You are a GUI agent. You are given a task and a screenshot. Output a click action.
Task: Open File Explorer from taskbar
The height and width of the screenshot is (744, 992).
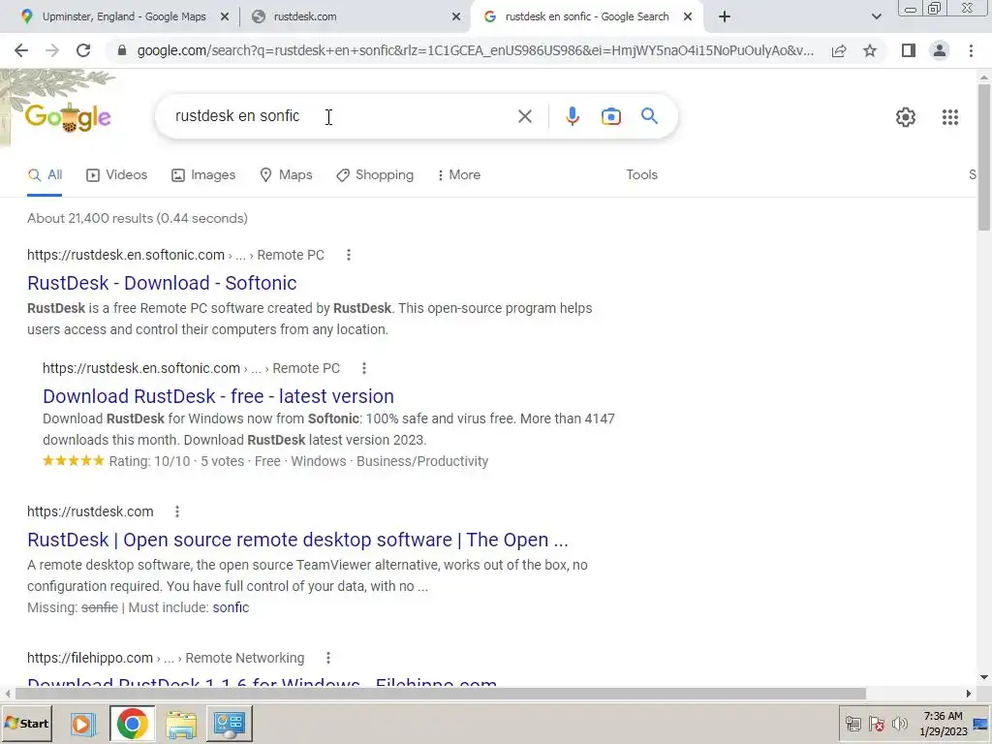181,724
